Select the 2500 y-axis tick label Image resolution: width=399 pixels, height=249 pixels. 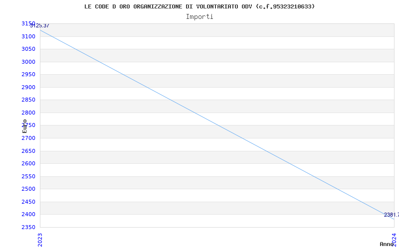coord(28,189)
